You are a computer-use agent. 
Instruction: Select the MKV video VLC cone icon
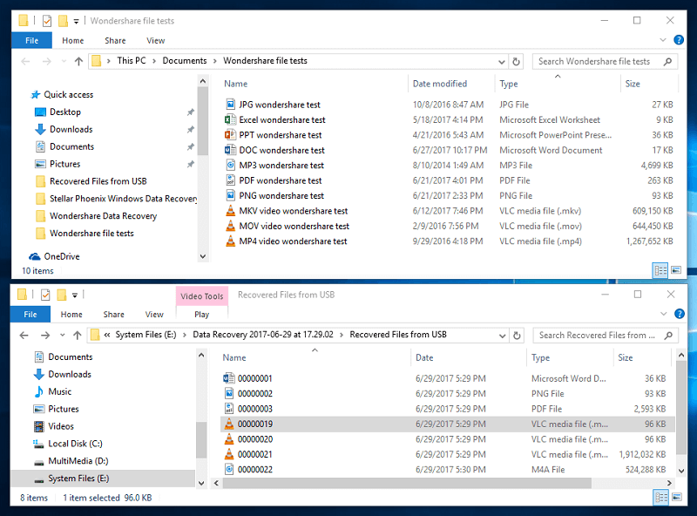click(x=230, y=210)
